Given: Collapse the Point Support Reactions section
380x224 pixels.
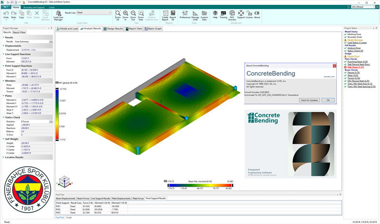Looking at the screenshot, I should [3, 66].
